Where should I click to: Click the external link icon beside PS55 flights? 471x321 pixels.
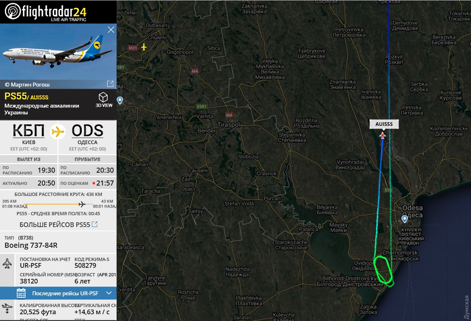[95, 224]
